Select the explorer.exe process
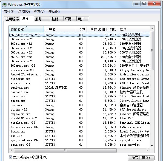 point(79,114)
